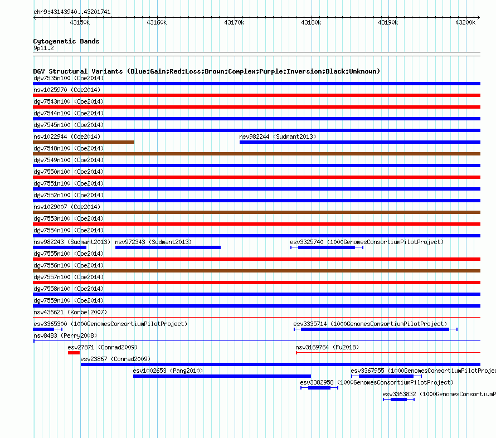Select the 9p11.2 cytogenetic band label
Viewport: 496px width, 438px height.
click(x=43, y=48)
